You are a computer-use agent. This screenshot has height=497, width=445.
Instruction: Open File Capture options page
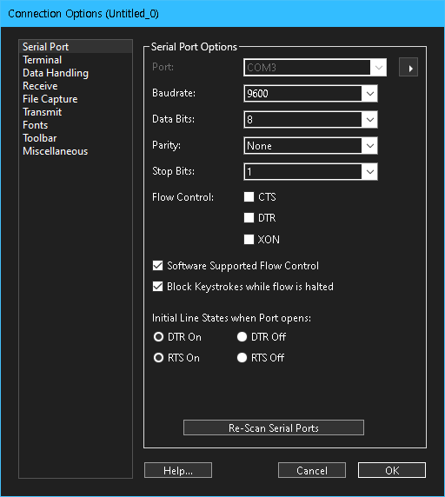coord(76,99)
